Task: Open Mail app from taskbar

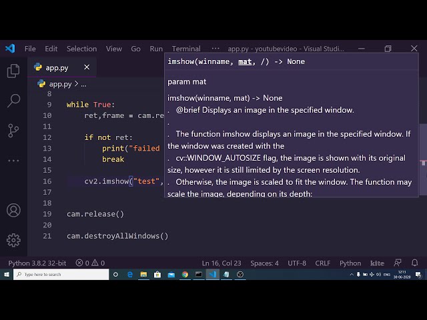Action: 171,275
